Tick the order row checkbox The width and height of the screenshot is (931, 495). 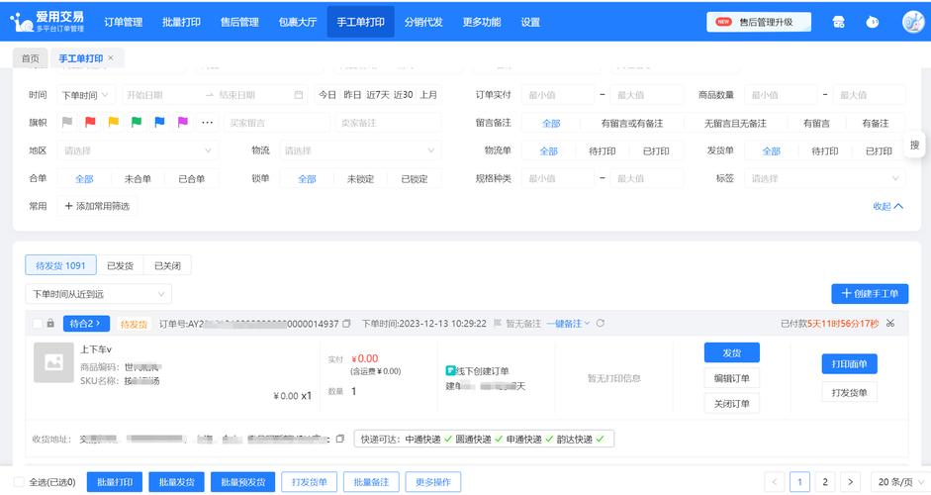click(37, 324)
